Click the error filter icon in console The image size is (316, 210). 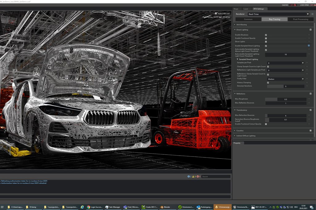coord(198,176)
